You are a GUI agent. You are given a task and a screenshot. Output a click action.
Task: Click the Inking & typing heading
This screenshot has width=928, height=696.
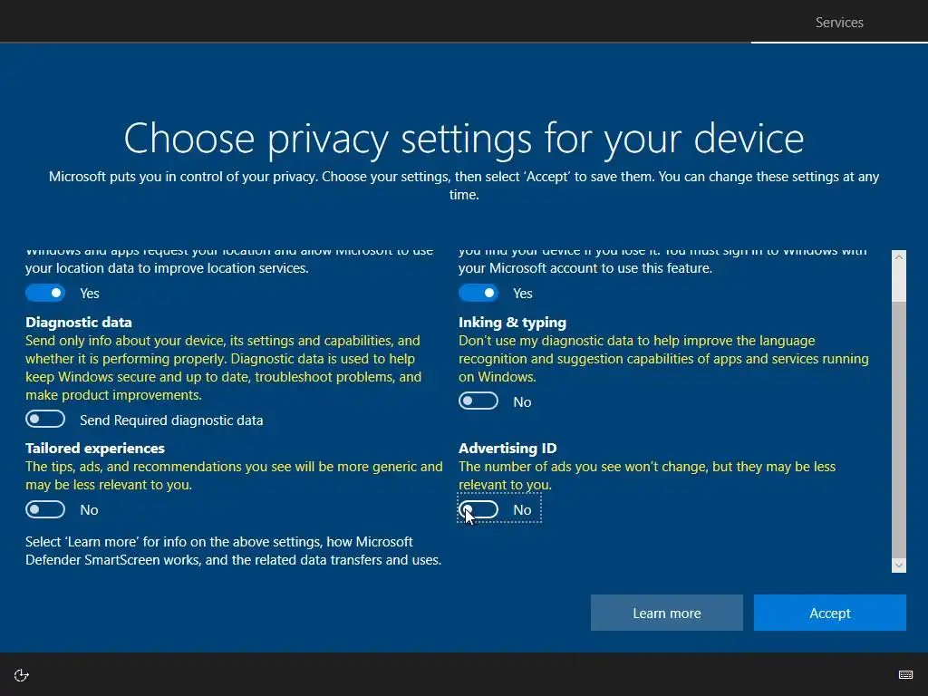[513, 323]
